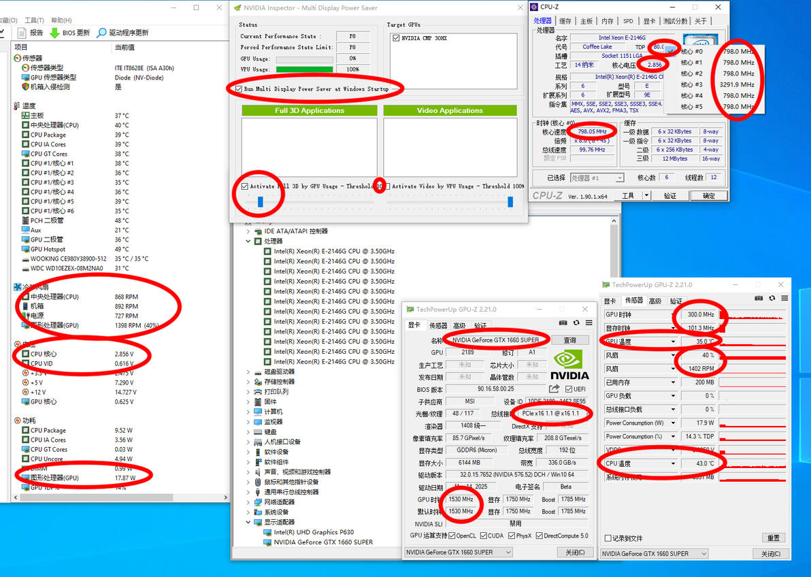The image size is (811, 577).
Task: Open the 工具 dropdown arrow in CPU-Z
Action: point(646,195)
